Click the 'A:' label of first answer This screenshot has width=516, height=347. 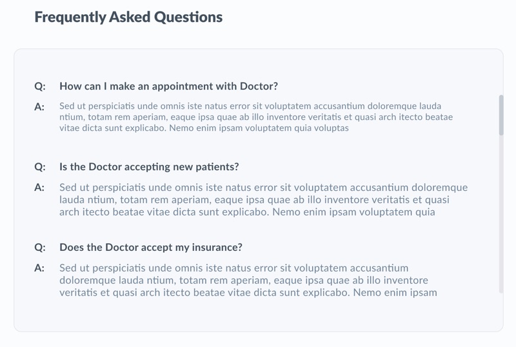click(x=39, y=107)
